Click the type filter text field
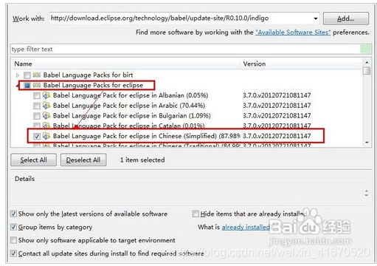This screenshot has height=266, width=377. [186, 49]
